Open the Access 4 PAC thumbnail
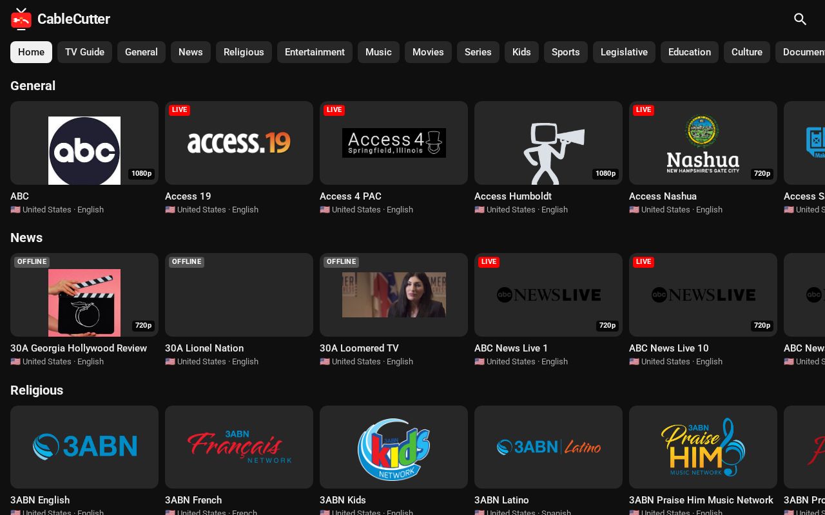This screenshot has height=515, width=825. pos(394,143)
